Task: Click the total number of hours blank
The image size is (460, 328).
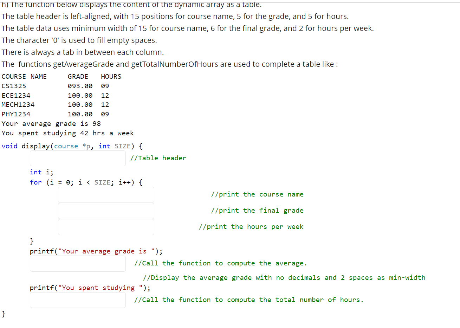Action: click(x=77, y=300)
